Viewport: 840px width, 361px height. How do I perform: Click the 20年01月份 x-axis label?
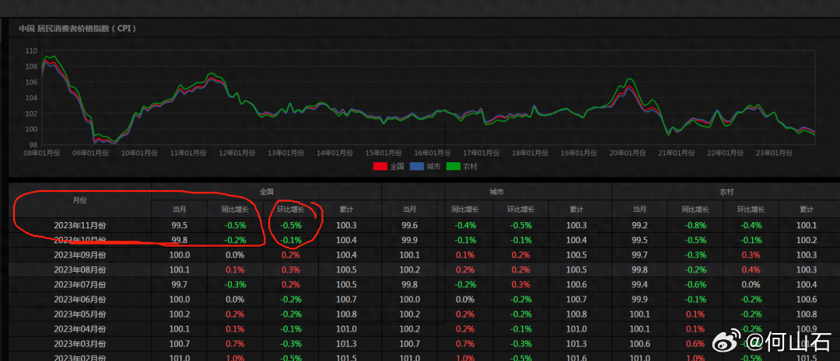click(x=628, y=154)
